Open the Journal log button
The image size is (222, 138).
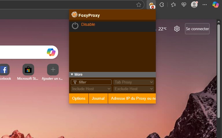[98, 98]
